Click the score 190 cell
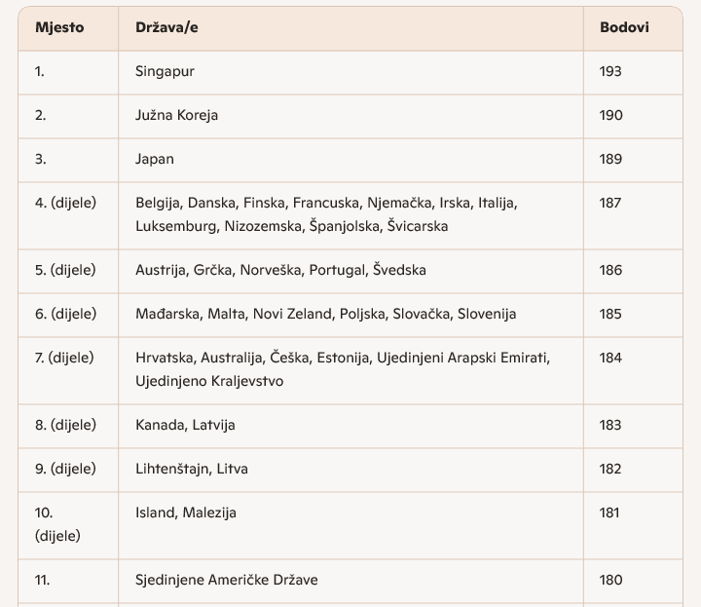The height and width of the screenshot is (607, 701). pyautogui.click(x=610, y=115)
